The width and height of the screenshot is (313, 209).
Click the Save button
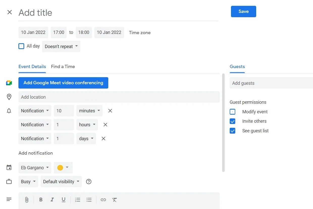[243, 12]
